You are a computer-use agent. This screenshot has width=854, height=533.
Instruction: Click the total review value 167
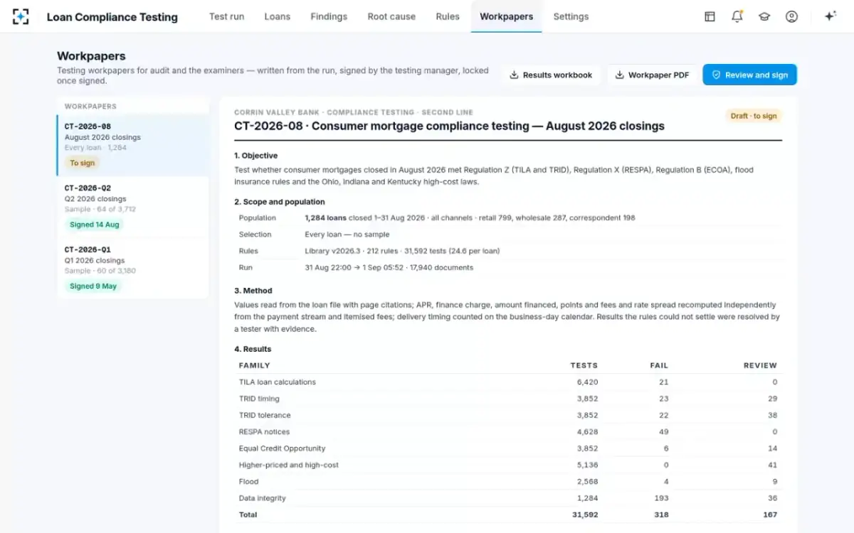(770, 515)
